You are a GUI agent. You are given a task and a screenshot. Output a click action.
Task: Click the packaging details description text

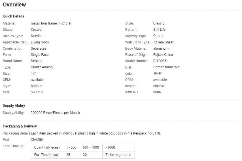point(96,133)
